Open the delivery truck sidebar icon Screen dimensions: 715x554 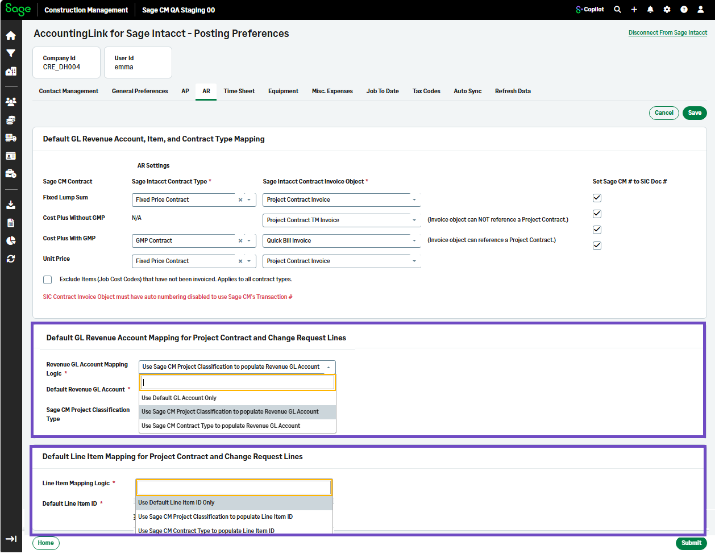[x=11, y=138]
